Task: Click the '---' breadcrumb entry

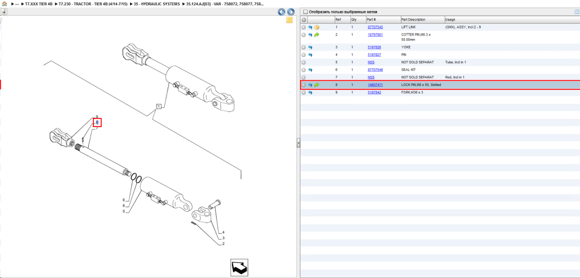Action: coord(17,3)
